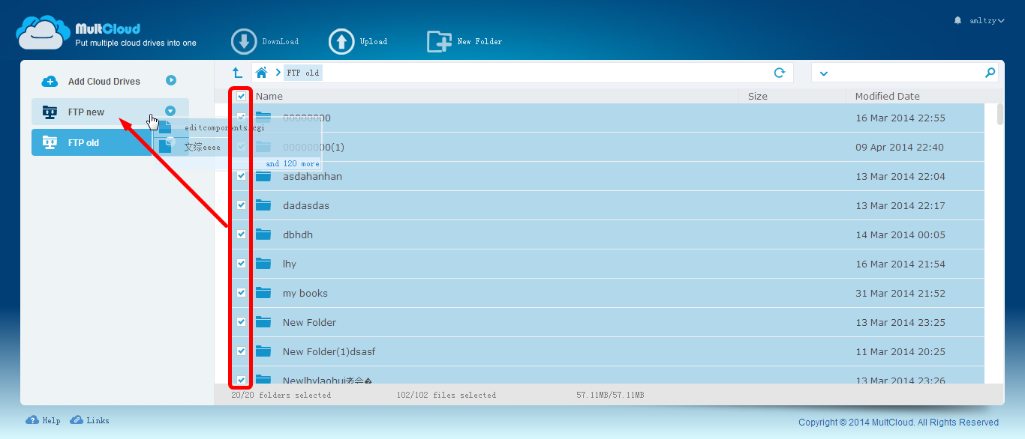This screenshot has width=1025, height=439.
Task: Click the Add Cloud Drives arrow button
Action: point(171,80)
